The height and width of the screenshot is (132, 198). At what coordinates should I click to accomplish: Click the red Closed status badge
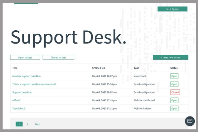[x=175, y=92]
